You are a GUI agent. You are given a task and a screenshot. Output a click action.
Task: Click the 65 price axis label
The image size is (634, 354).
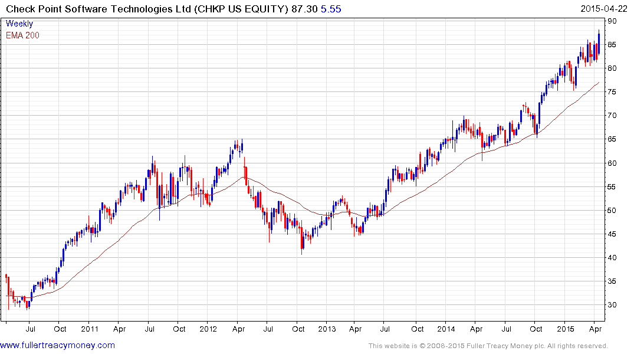[x=612, y=139]
